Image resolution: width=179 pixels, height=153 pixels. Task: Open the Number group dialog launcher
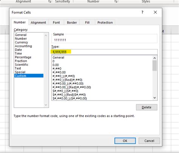coord(116,2)
